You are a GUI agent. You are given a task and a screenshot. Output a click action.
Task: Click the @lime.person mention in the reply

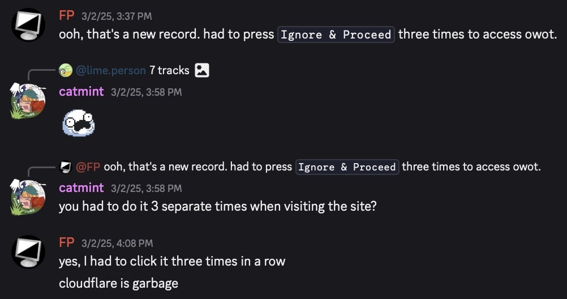point(110,70)
